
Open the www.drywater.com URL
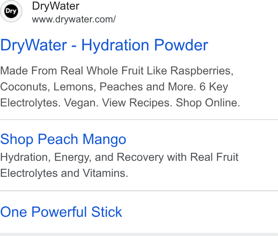pos(74,19)
